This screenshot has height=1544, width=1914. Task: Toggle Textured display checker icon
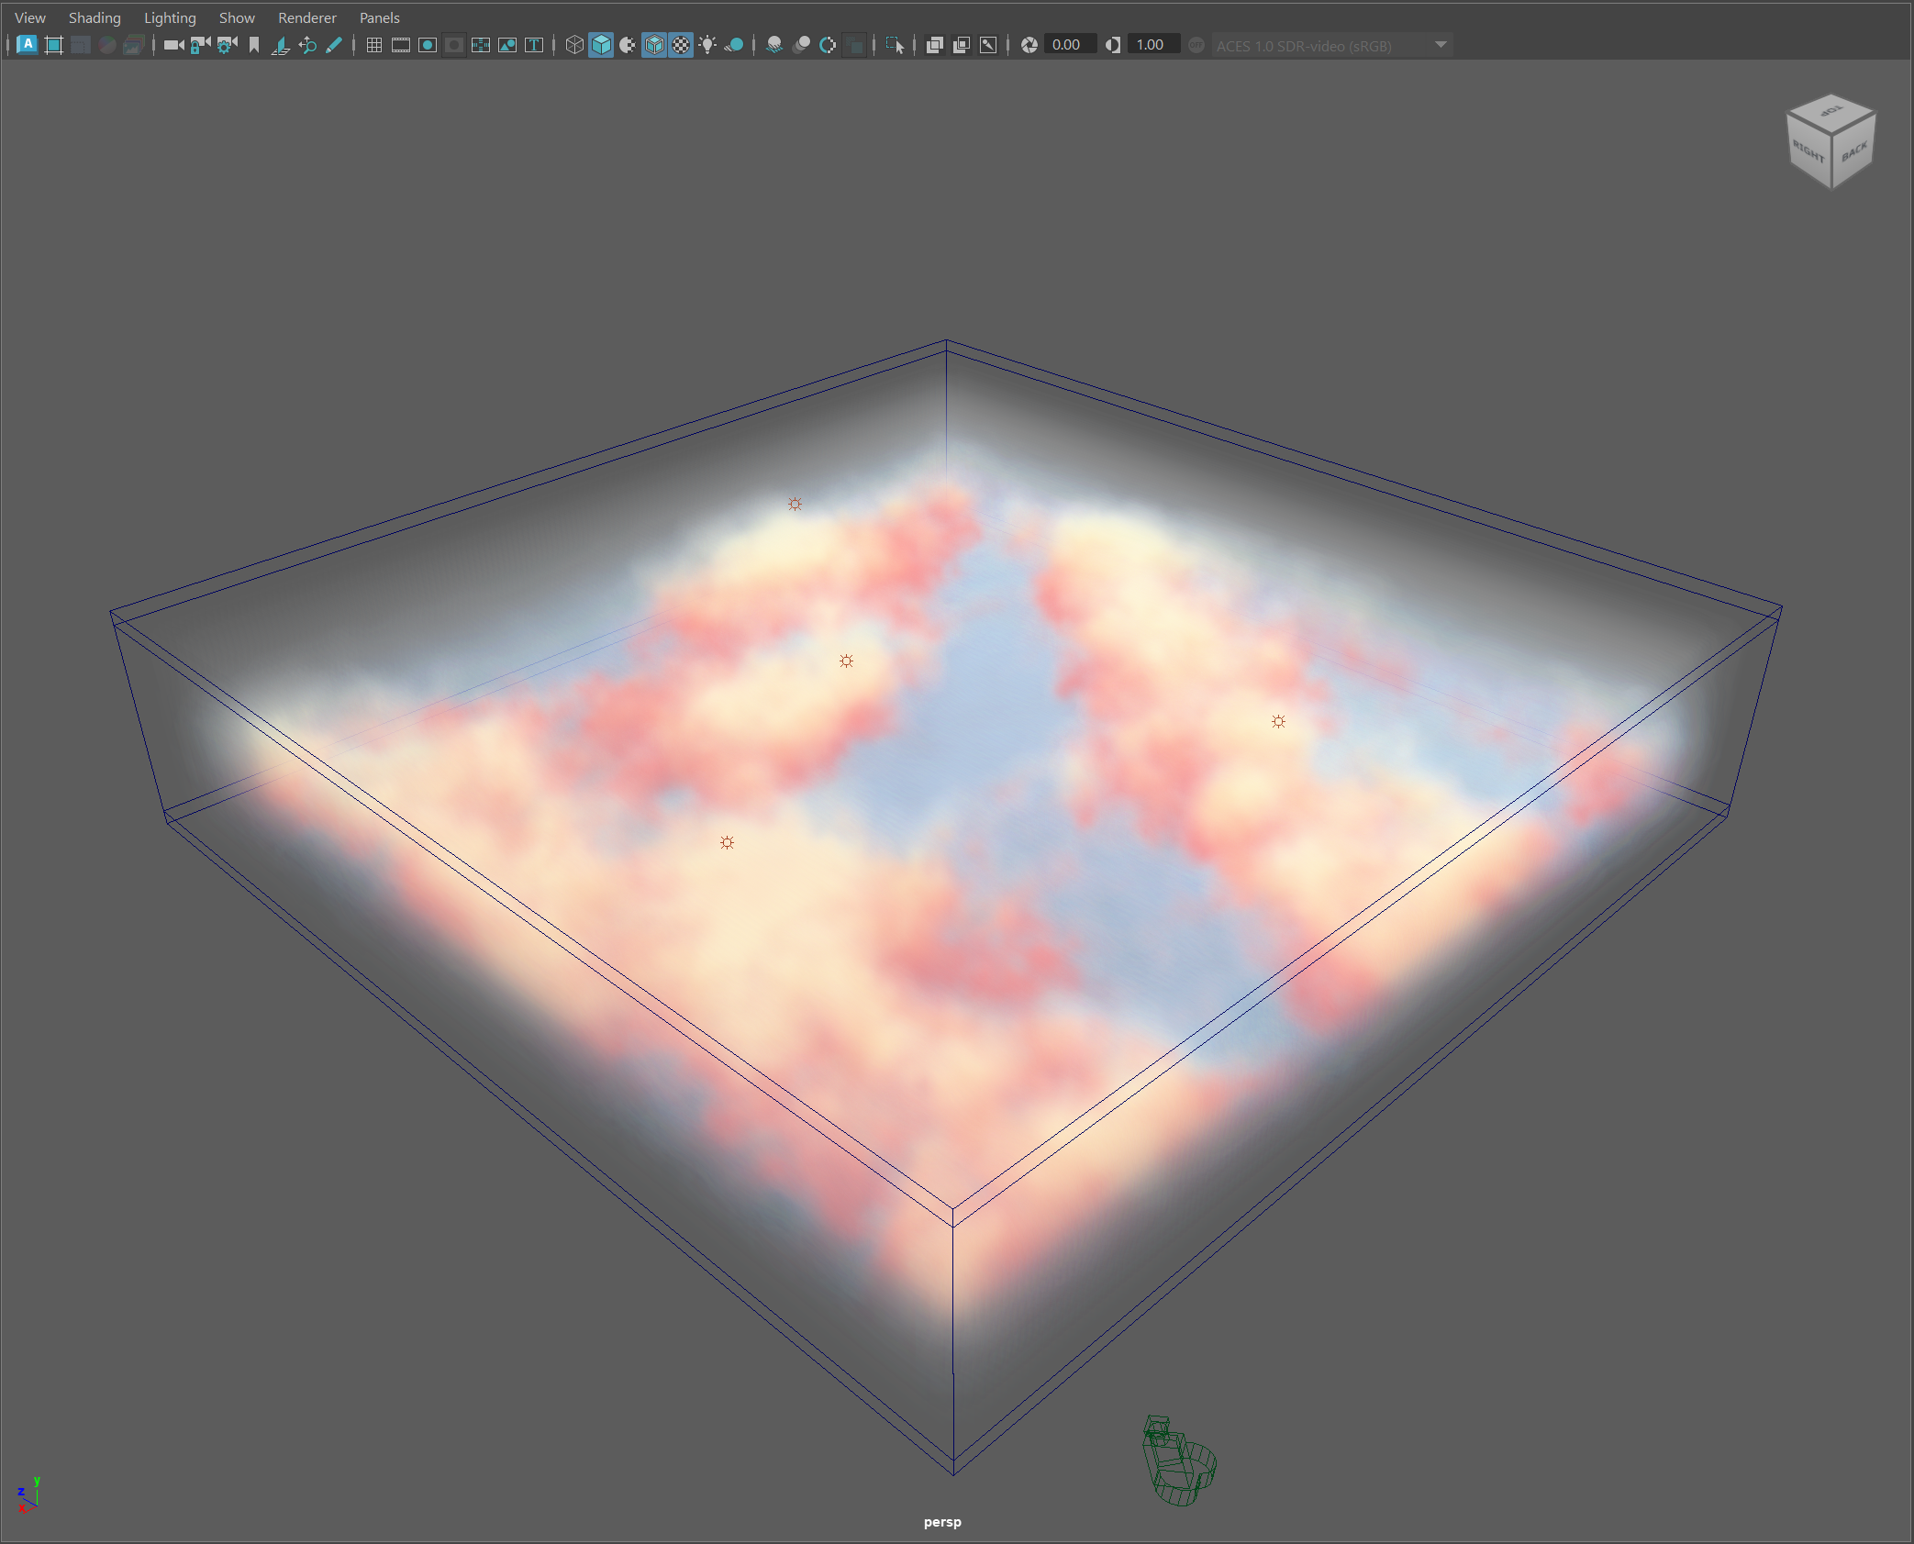tap(681, 45)
